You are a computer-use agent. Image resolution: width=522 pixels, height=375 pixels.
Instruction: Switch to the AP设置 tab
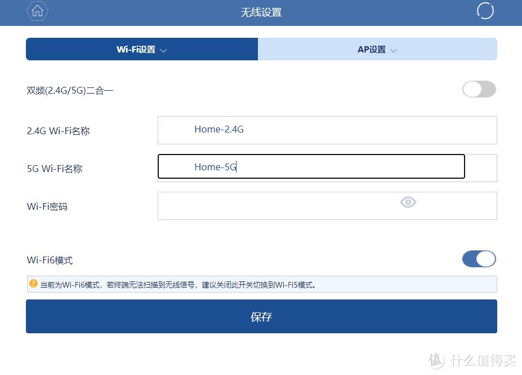pyautogui.click(x=377, y=49)
